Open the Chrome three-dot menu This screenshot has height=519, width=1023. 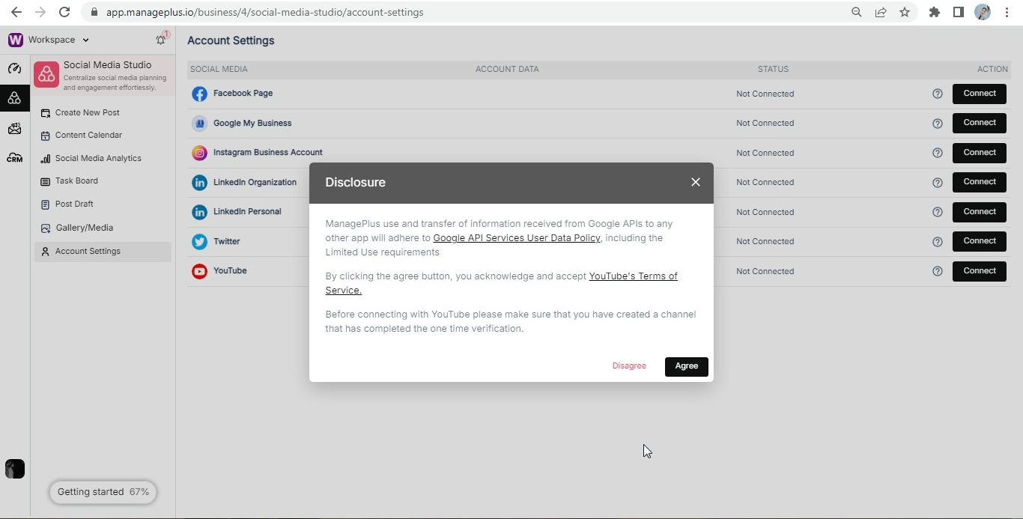pyautogui.click(x=1007, y=12)
